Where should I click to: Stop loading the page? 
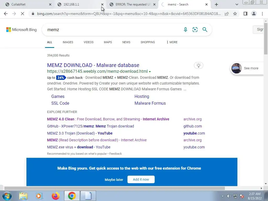(x=23, y=14)
